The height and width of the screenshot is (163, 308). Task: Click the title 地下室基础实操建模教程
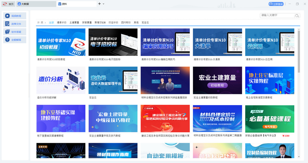tap(50, 136)
